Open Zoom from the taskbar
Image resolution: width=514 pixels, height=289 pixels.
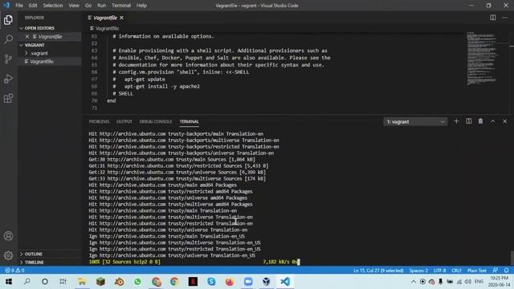[x=248, y=282]
